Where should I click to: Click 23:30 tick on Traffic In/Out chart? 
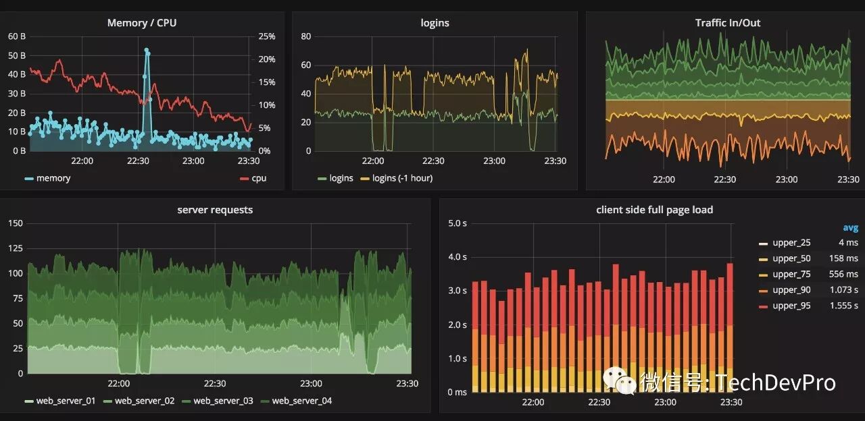[848, 179]
